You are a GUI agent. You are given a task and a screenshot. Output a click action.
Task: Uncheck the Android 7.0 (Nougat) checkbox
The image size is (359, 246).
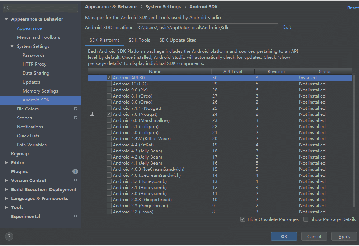pos(109,114)
